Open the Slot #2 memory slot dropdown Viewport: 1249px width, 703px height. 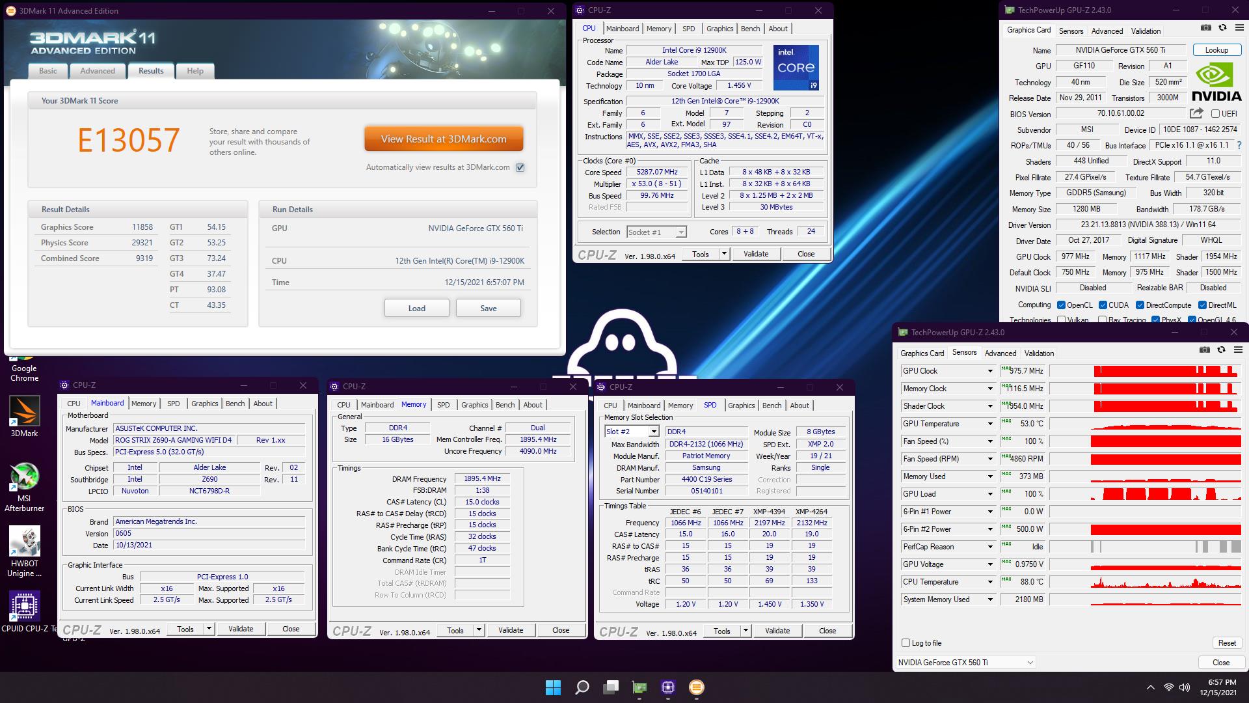[632, 432]
